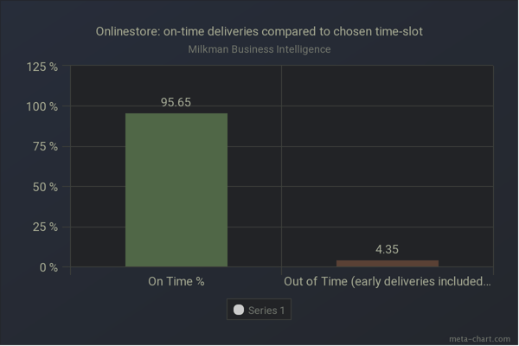519x346 pixels.
Task: Click the 25 % y-axis label
Action: coord(45,227)
